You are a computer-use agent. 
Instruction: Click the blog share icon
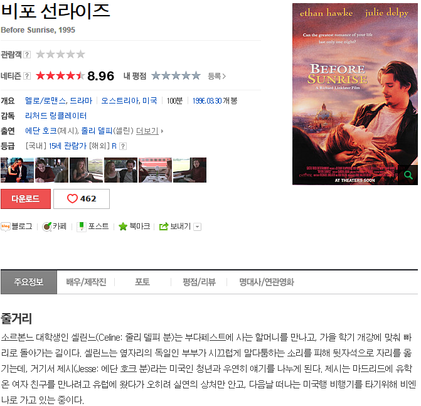pyautogui.click(x=6, y=227)
